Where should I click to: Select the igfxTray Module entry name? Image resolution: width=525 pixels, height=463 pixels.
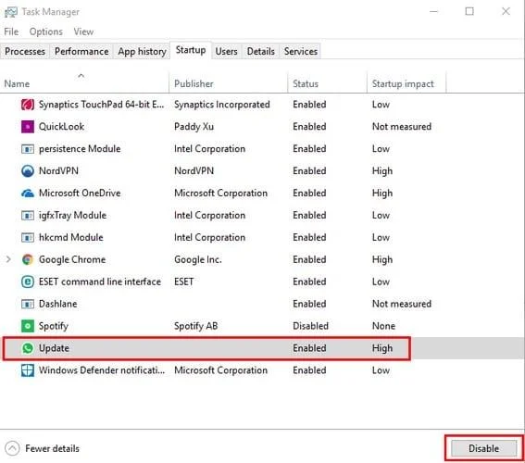coord(72,215)
